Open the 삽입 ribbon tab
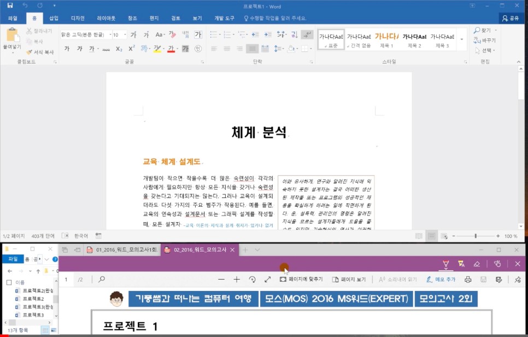 (x=54, y=18)
